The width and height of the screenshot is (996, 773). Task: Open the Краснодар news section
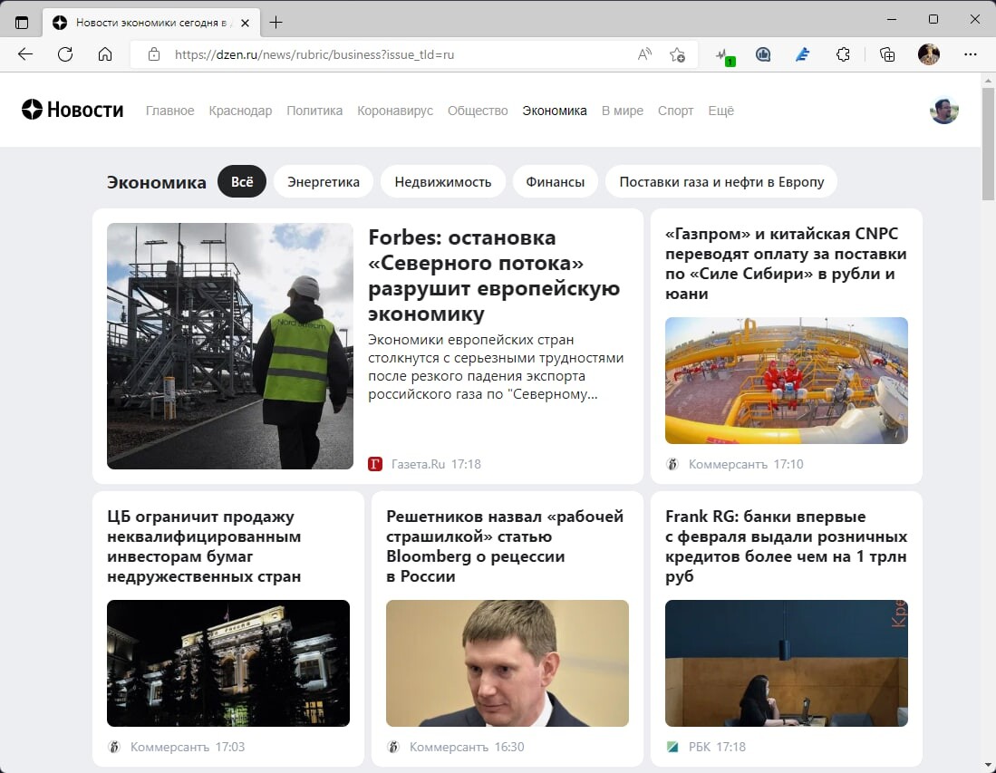coord(240,111)
